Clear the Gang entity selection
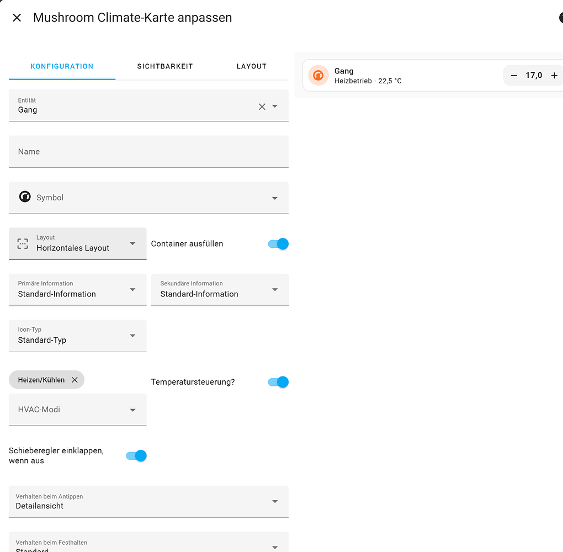Image resolution: width=563 pixels, height=552 pixels. (x=262, y=107)
